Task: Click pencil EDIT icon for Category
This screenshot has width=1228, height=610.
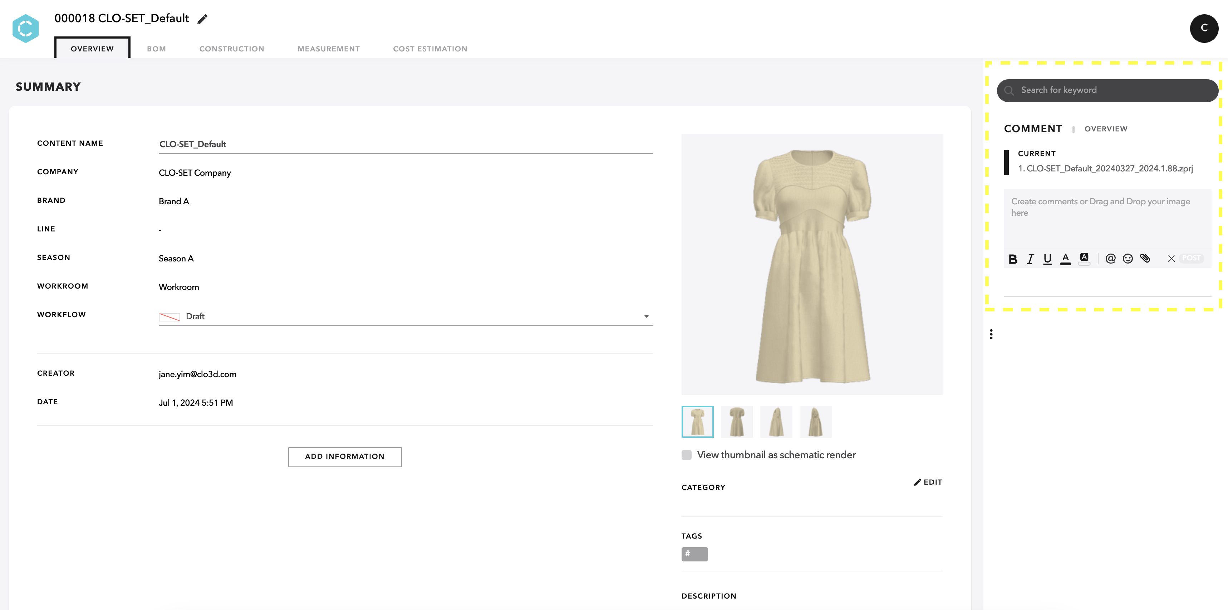Action: click(927, 482)
